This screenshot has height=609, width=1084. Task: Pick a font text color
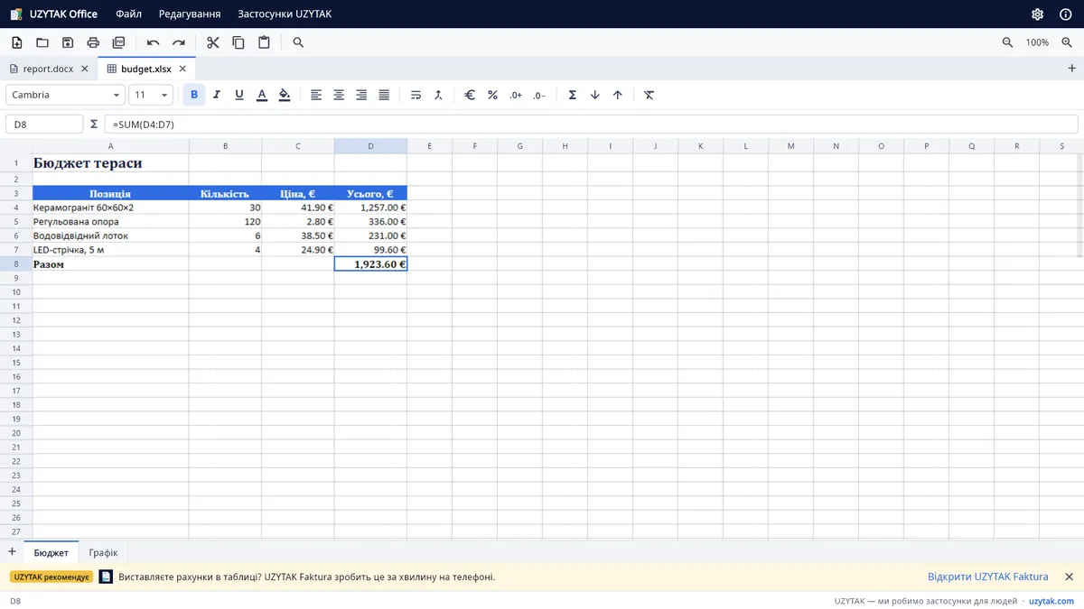point(262,95)
